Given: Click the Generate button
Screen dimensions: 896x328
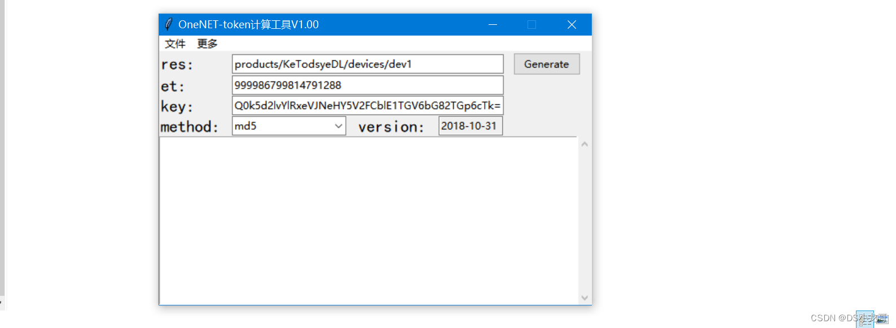Looking at the screenshot, I should pyautogui.click(x=546, y=64).
